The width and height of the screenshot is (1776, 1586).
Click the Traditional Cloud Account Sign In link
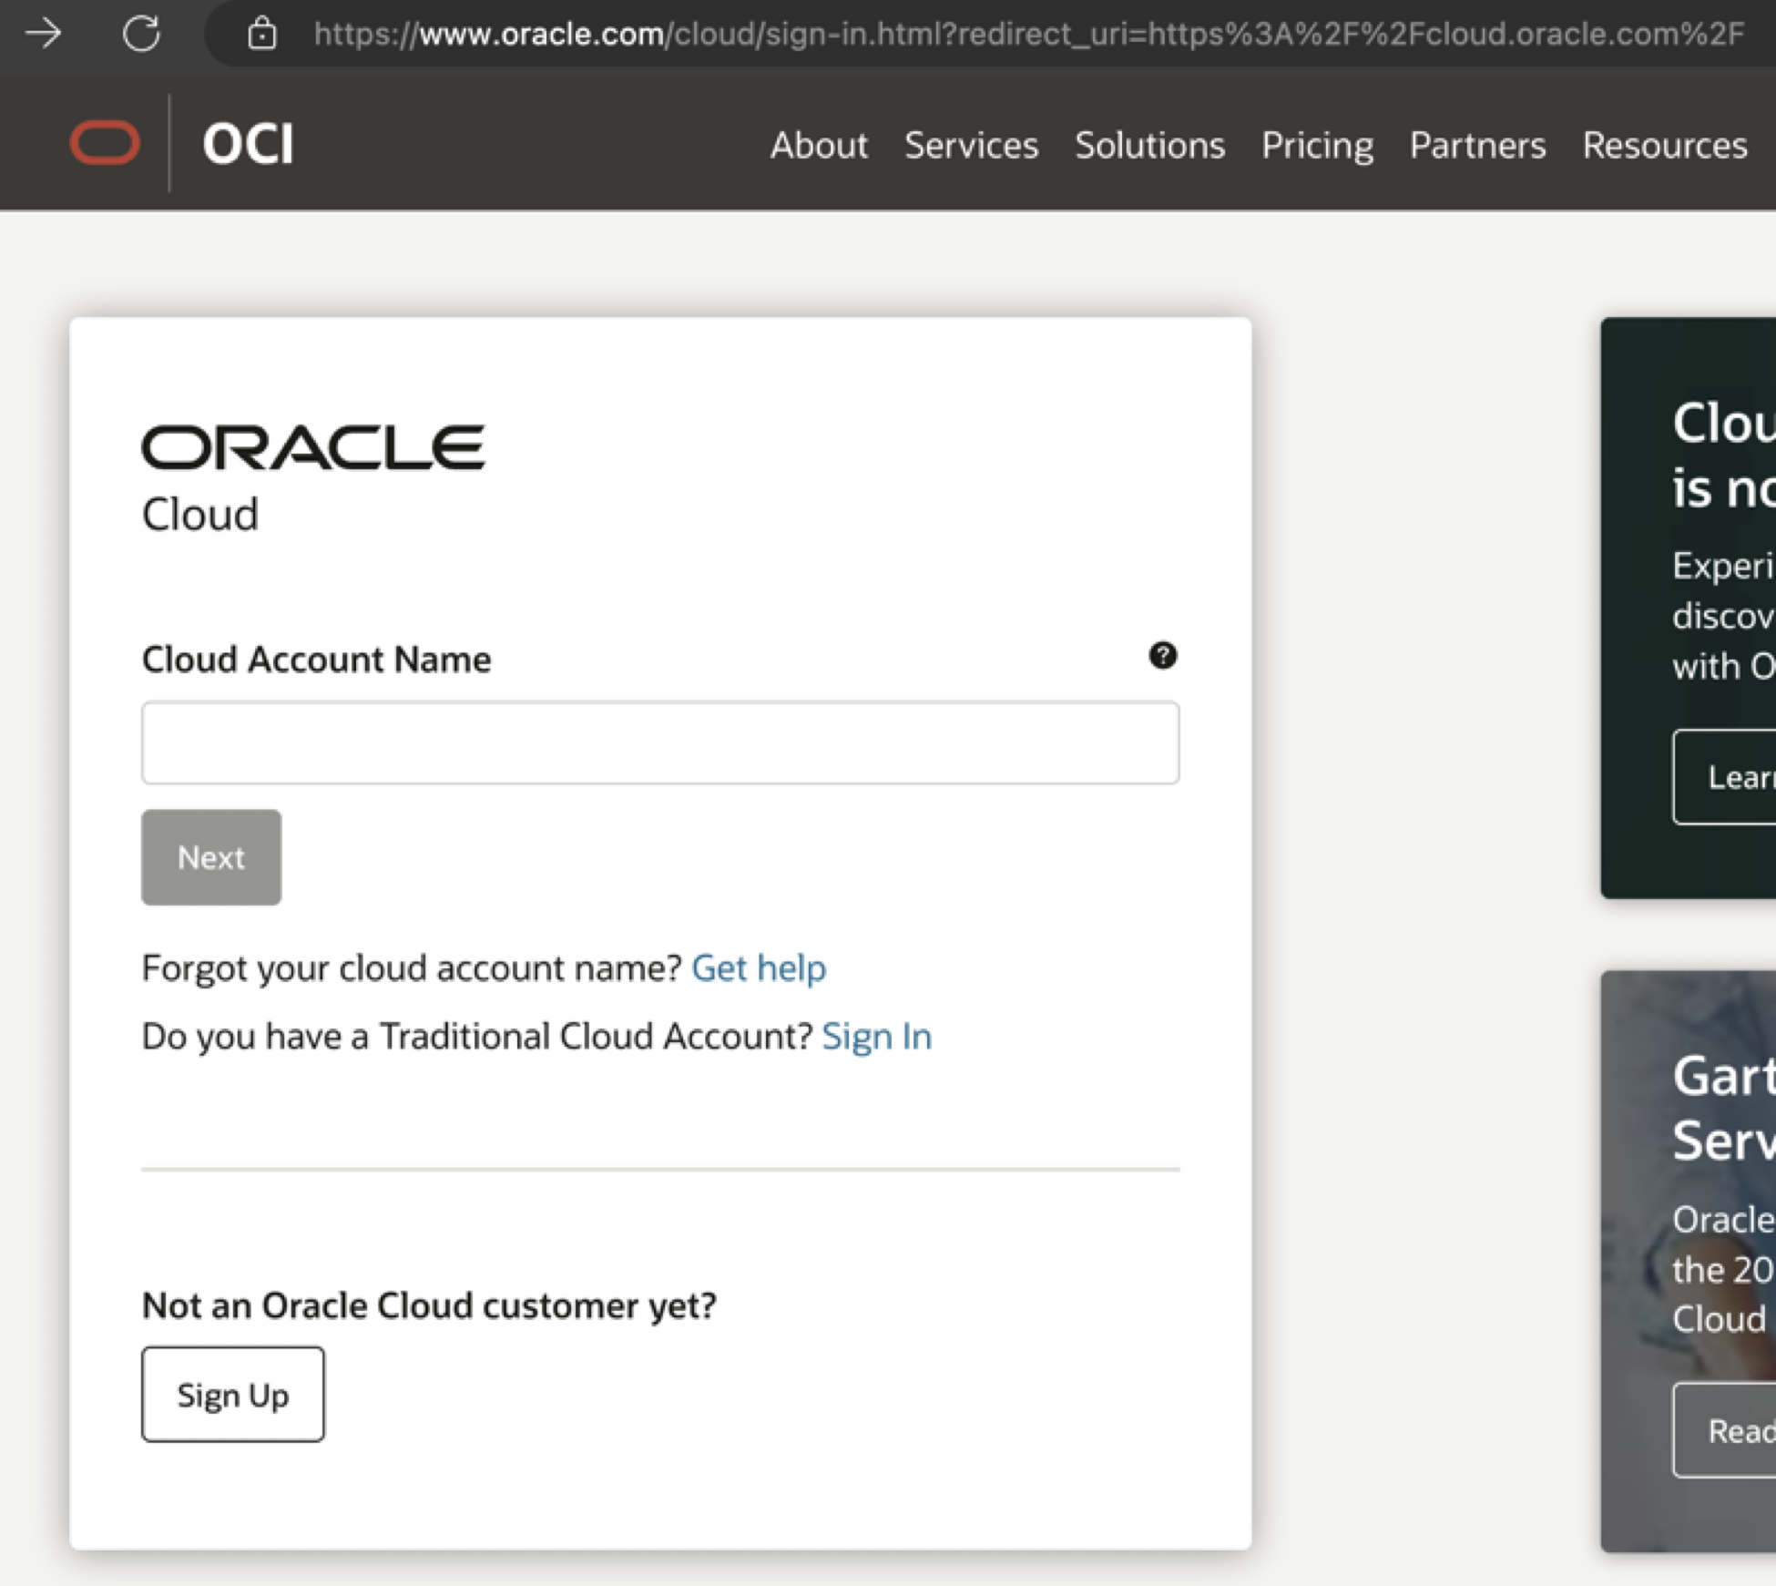[876, 1036]
